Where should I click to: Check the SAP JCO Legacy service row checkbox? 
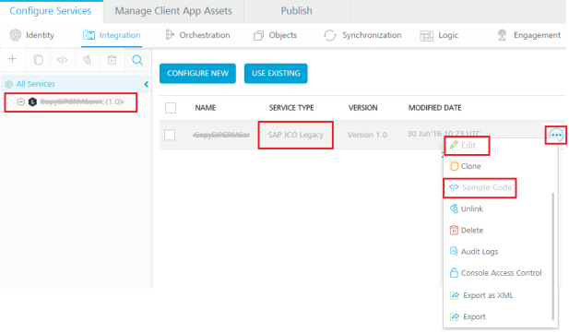click(x=170, y=135)
